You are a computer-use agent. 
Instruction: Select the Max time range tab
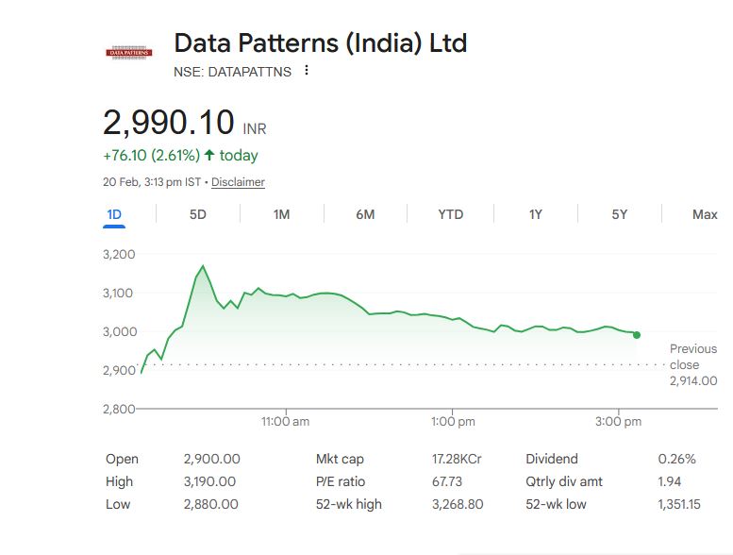(705, 214)
